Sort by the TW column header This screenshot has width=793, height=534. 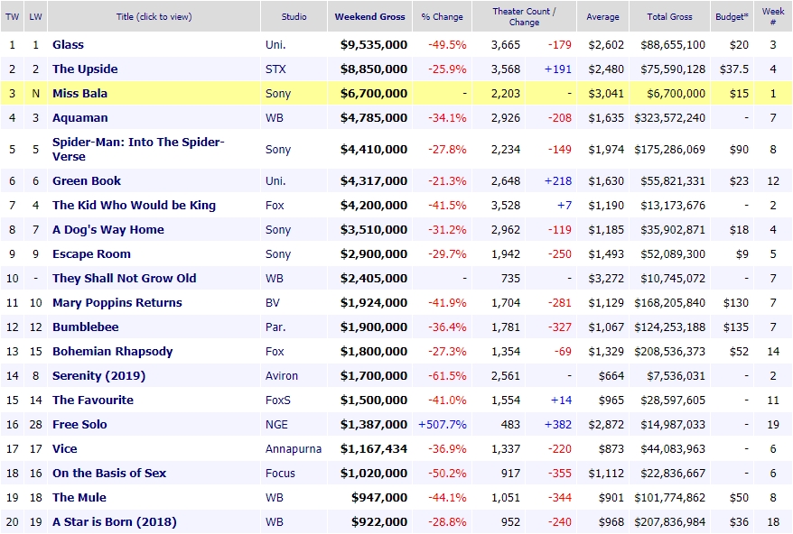click(x=12, y=16)
